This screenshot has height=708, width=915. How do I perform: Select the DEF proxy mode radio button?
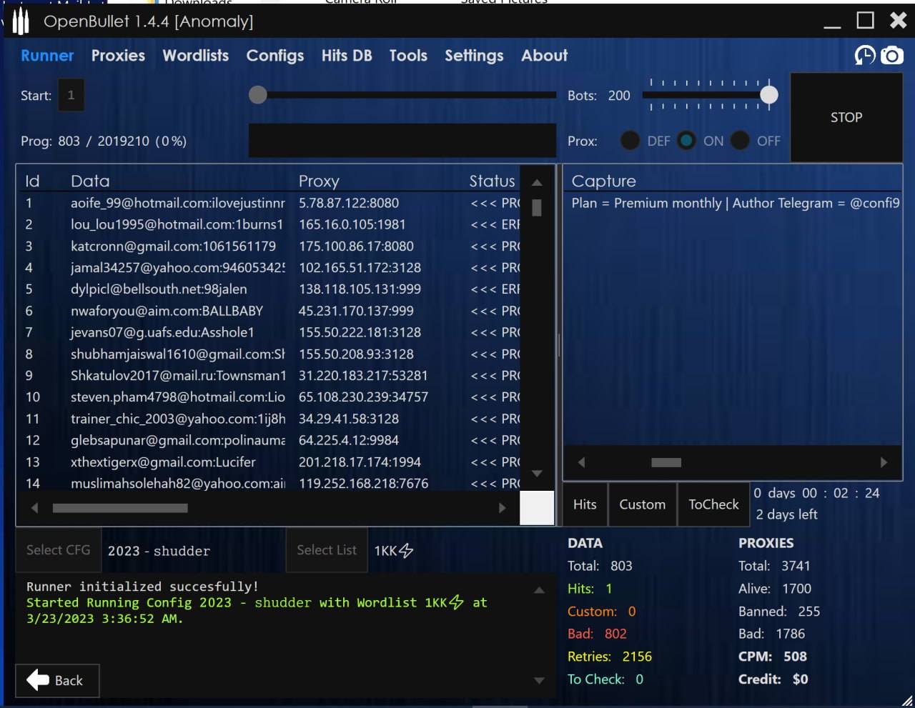coord(630,141)
